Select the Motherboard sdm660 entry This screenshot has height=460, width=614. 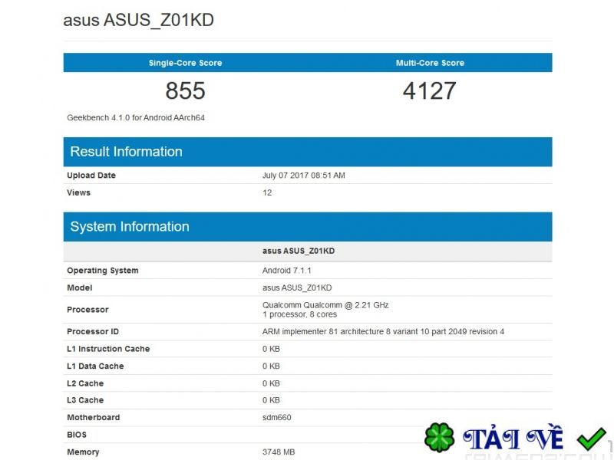307,417
